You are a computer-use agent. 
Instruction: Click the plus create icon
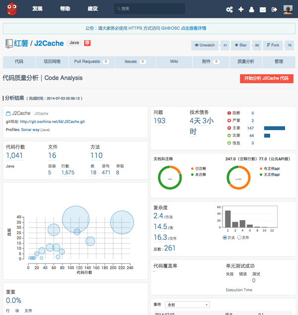(241, 9)
